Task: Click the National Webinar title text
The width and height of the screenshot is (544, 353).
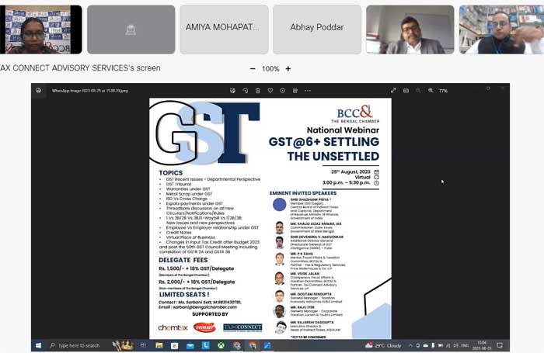Action: [x=343, y=130]
